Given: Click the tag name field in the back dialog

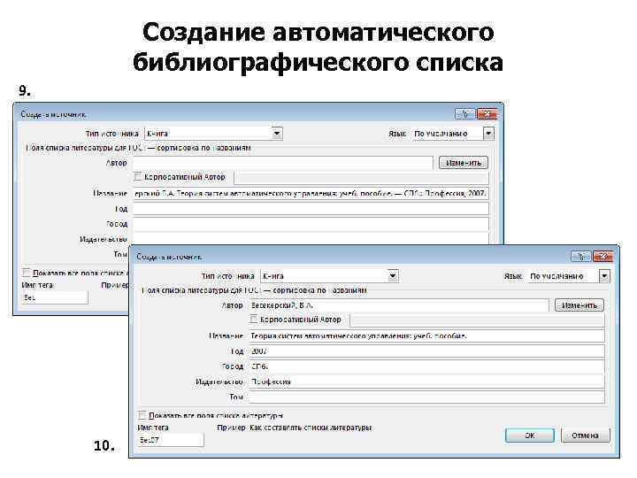Looking at the screenshot, I should tap(55, 297).
